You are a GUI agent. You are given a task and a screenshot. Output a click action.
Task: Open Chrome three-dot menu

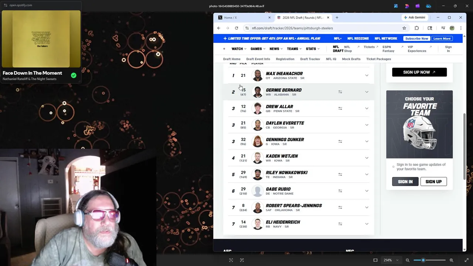tap(461, 28)
